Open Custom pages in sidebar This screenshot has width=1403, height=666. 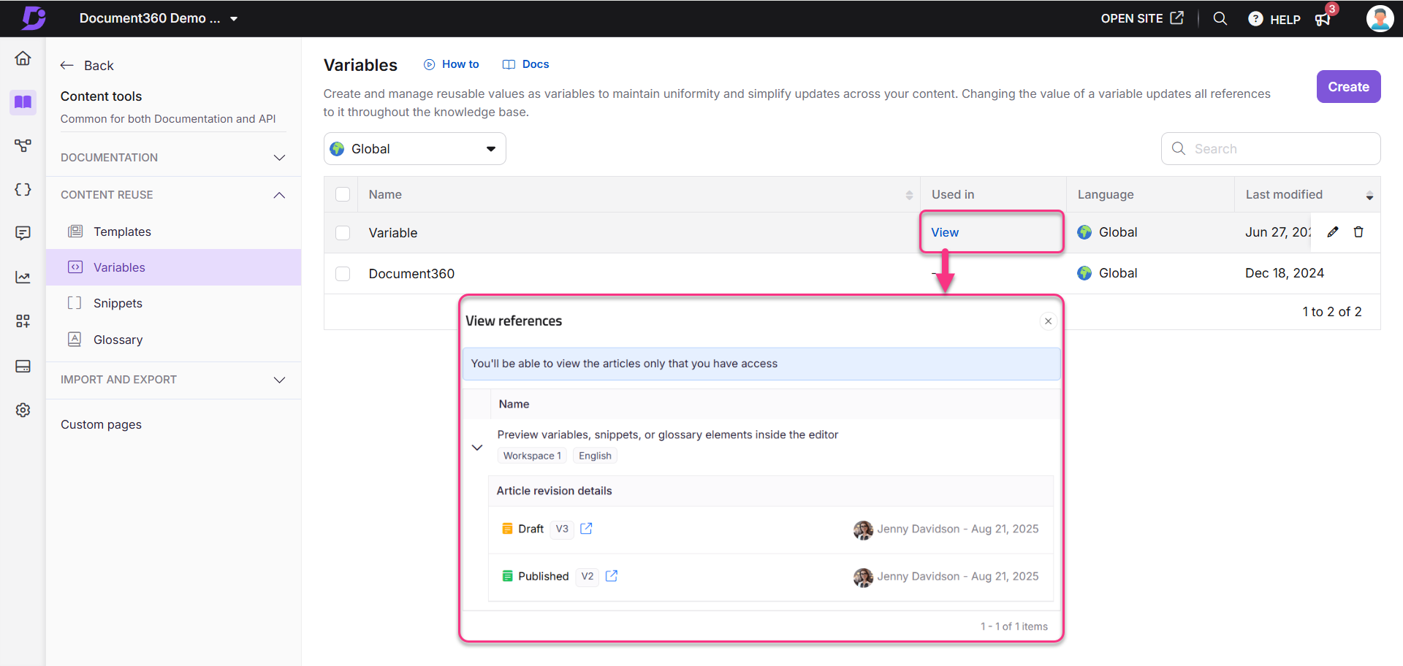(101, 425)
